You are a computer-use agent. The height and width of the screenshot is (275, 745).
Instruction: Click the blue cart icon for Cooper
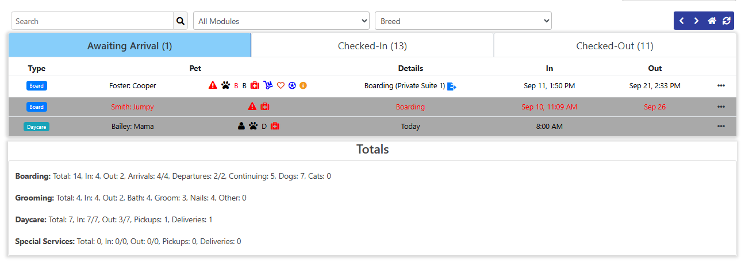point(268,85)
